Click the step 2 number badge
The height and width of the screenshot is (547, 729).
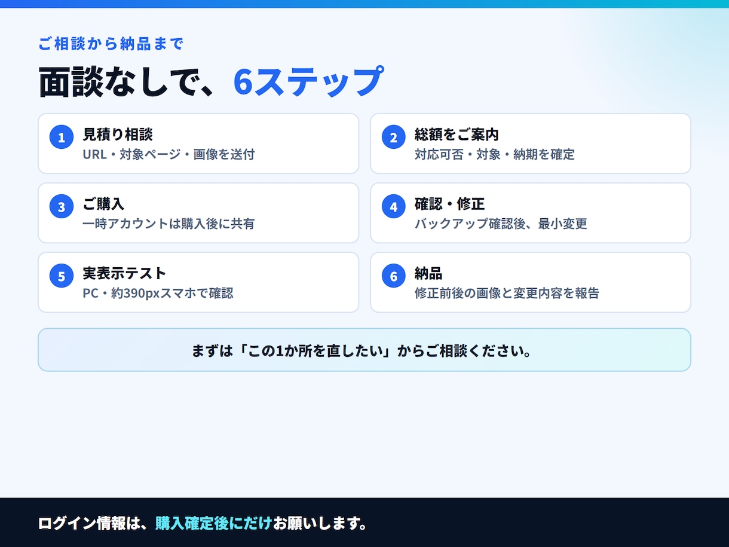(x=394, y=137)
